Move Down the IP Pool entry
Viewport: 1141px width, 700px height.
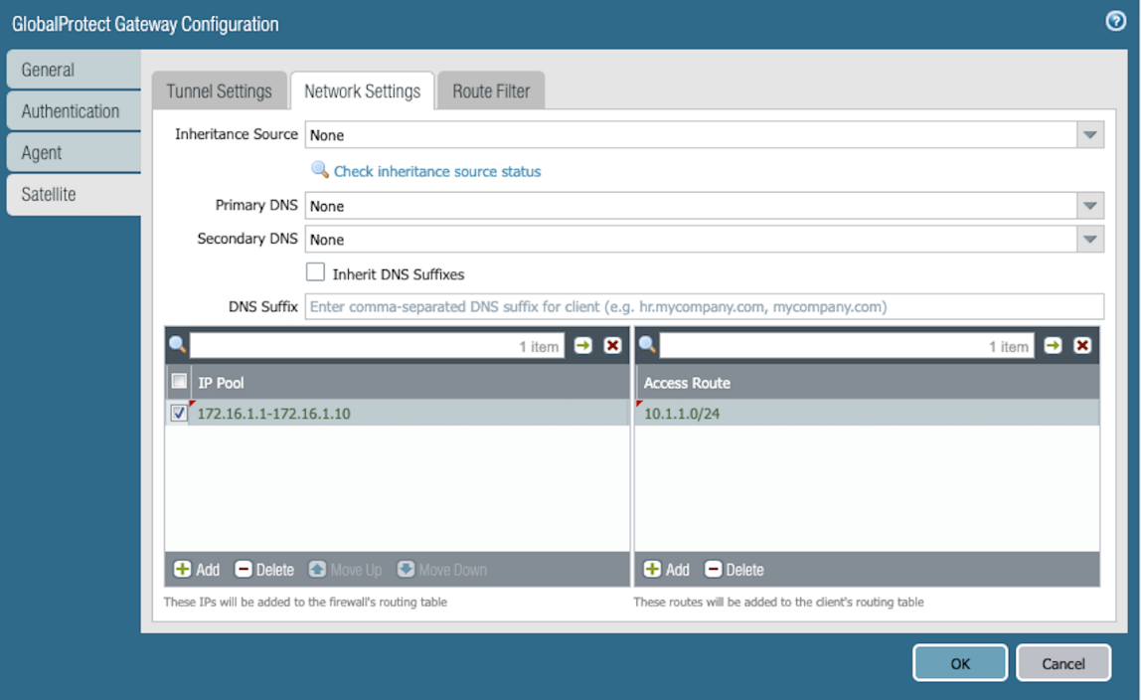coord(441,569)
